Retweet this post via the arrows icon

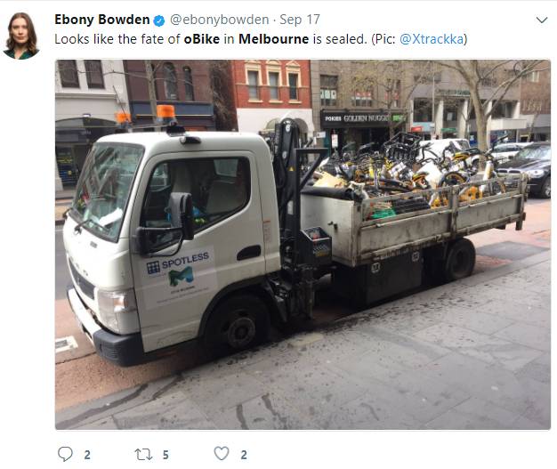(x=143, y=455)
